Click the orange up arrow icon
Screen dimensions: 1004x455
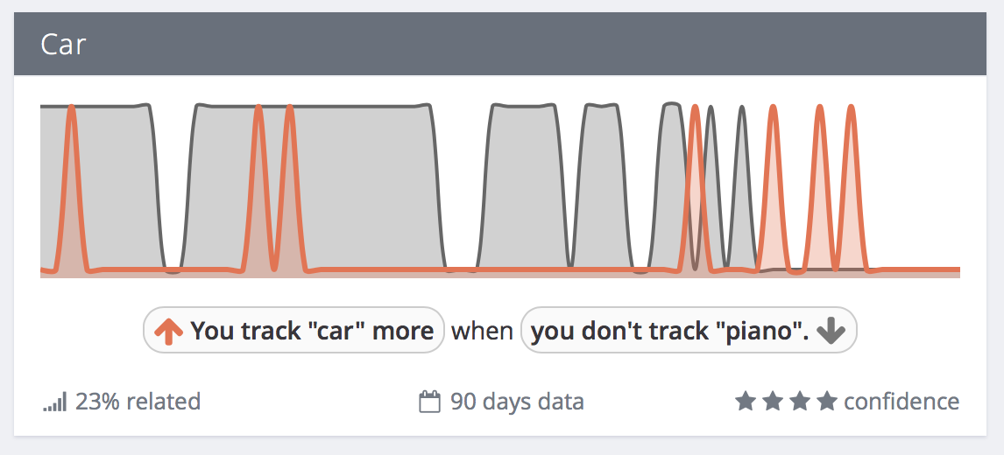pos(168,331)
